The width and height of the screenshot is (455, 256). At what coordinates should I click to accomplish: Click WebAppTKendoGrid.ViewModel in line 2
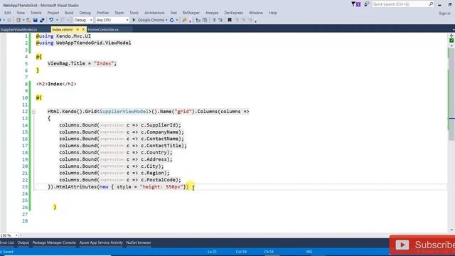pyautogui.click(x=93, y=43)
